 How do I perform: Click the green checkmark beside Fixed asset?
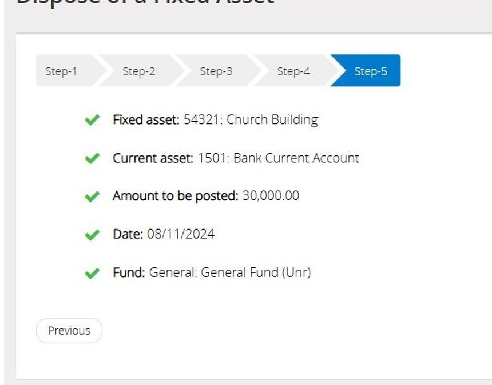(92, 121)
